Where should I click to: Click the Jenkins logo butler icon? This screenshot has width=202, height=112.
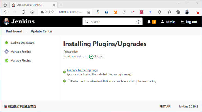point(6,21)
